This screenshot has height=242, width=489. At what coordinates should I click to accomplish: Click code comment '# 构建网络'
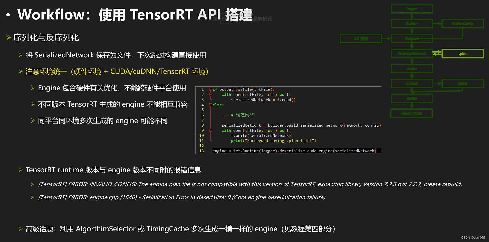click(x=242, y=115)
